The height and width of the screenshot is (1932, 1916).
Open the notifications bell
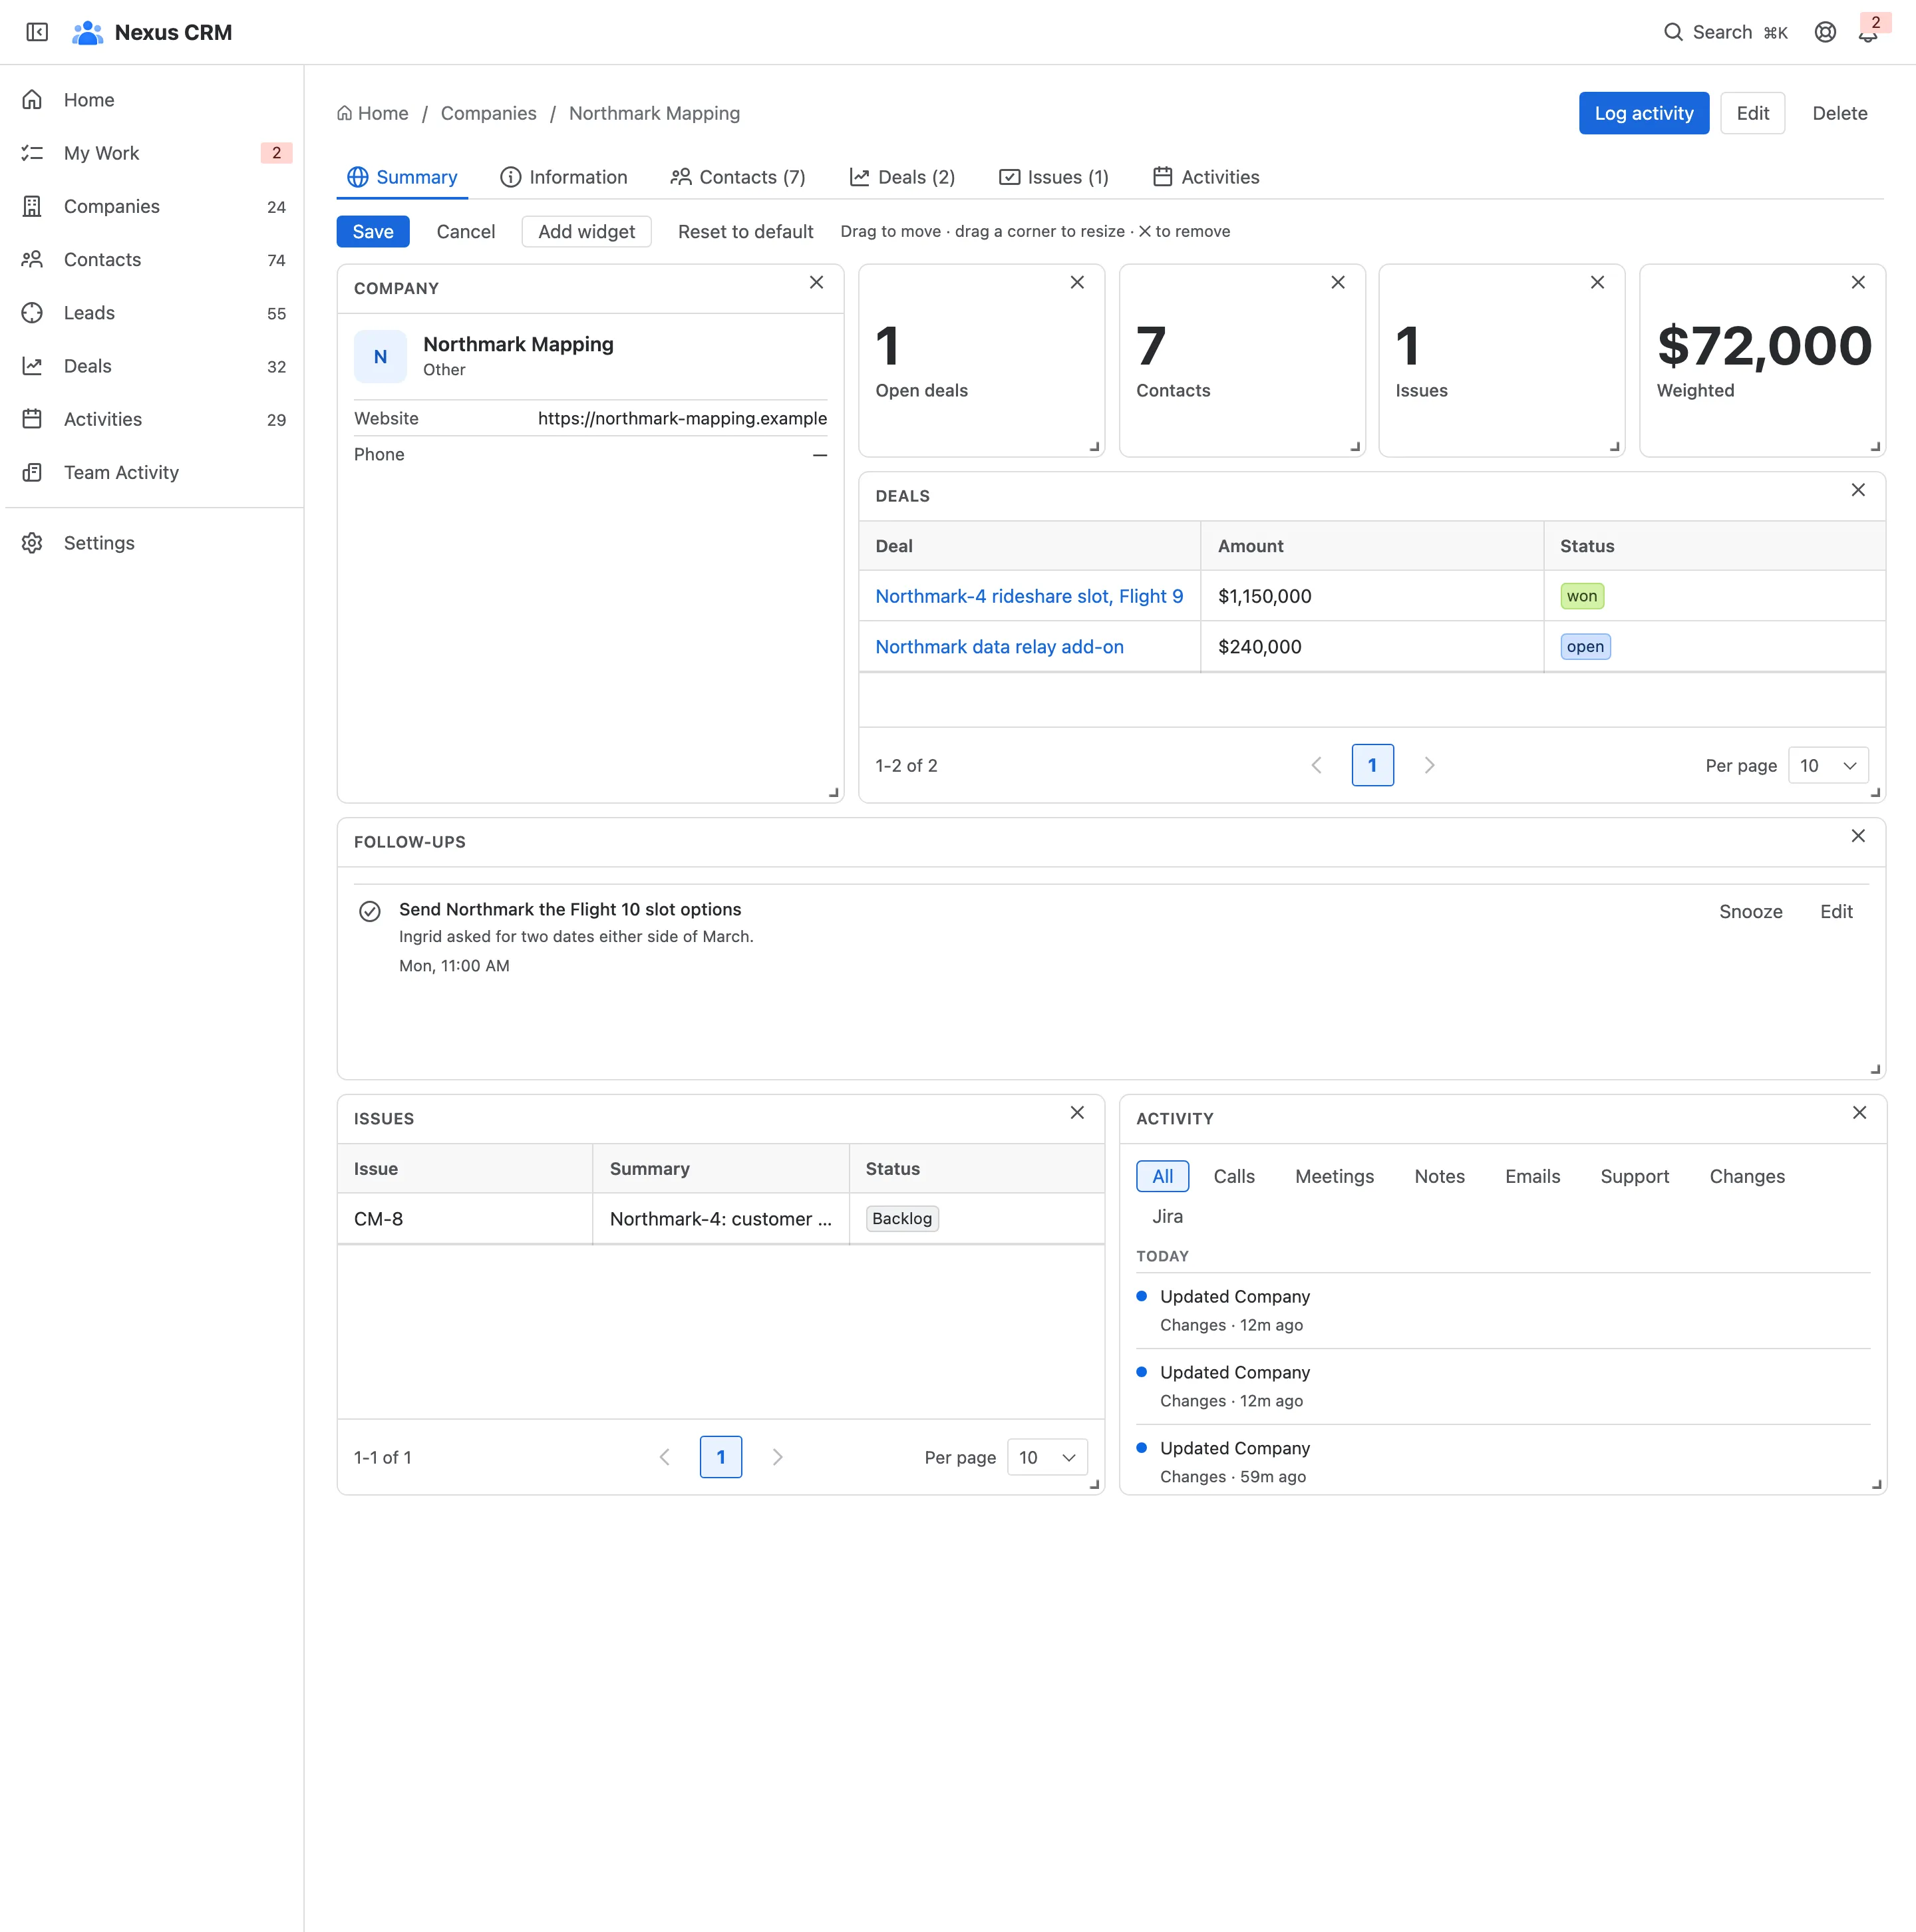pos(1868,32)
